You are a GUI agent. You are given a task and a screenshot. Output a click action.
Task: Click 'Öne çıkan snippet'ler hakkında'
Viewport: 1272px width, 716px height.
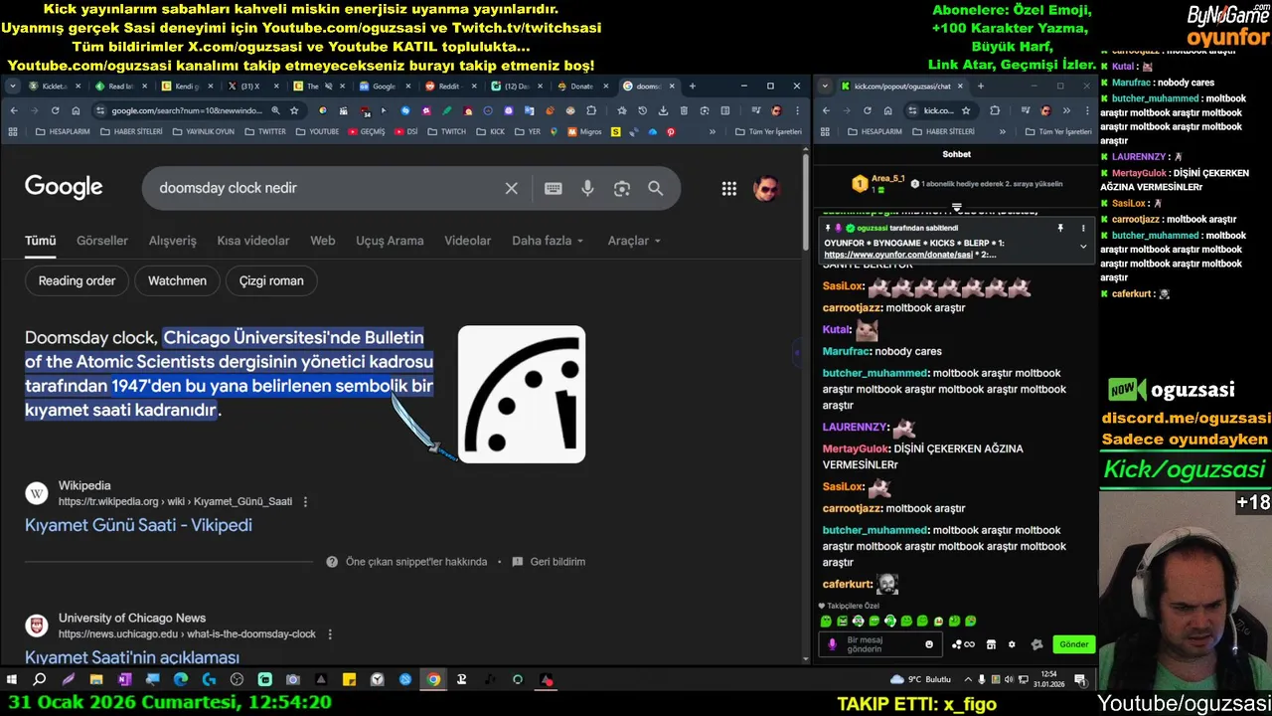click(x=407, y=562)
